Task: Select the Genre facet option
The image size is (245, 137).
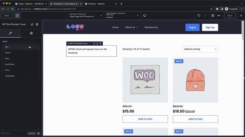Action: 21,53
